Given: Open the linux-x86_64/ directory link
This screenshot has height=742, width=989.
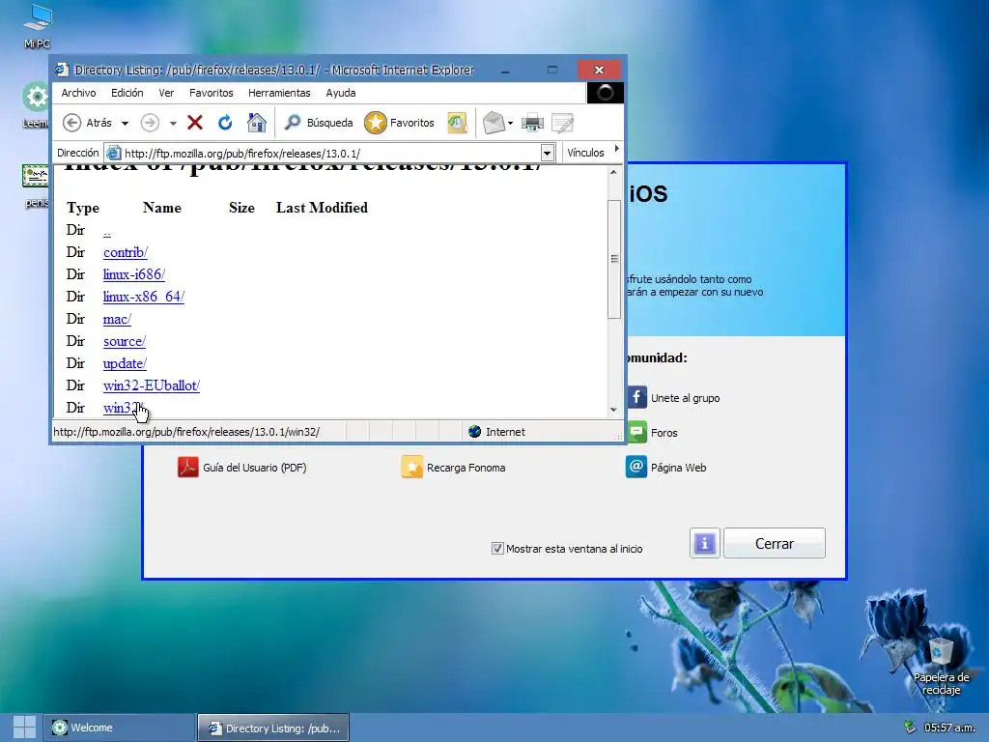Looking at the screenshot, I should coord(143,297).
